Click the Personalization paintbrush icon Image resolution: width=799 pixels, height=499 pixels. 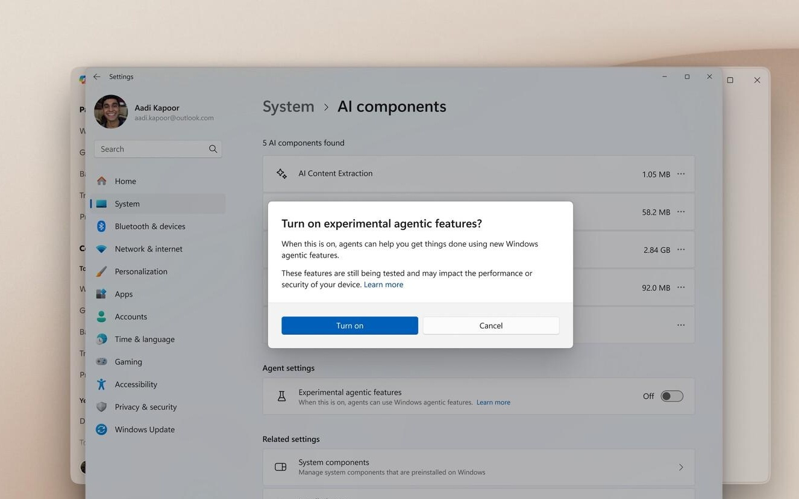tap(101, 271)
